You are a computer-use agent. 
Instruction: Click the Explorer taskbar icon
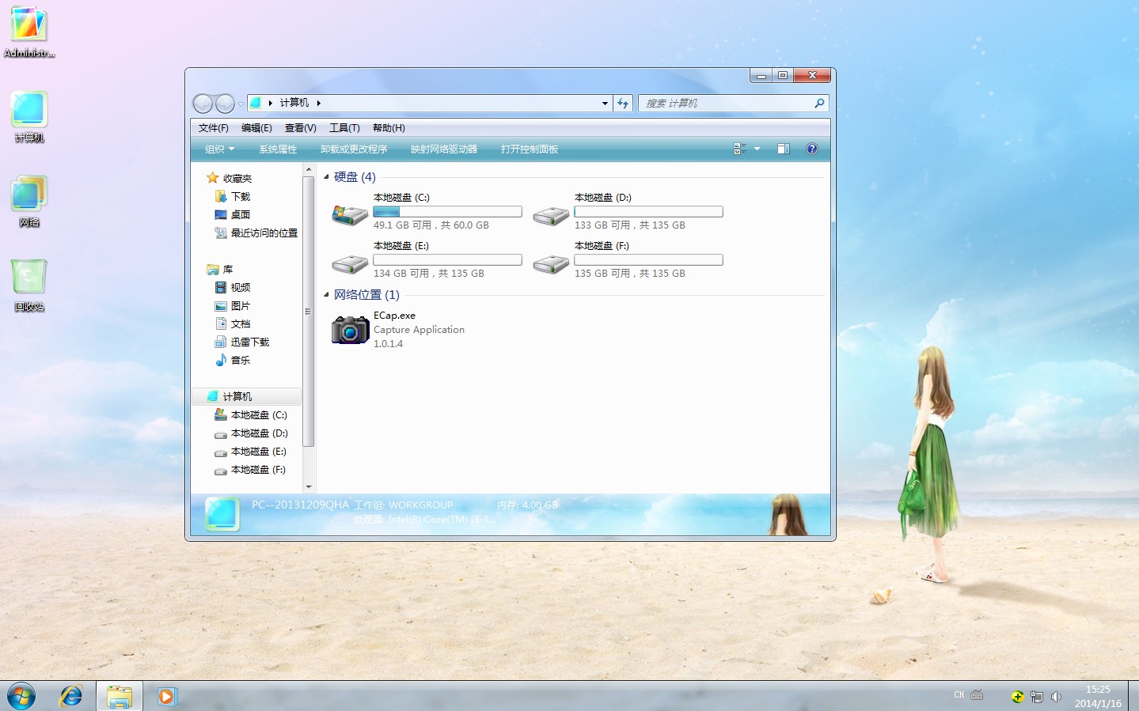pos(120,696)
